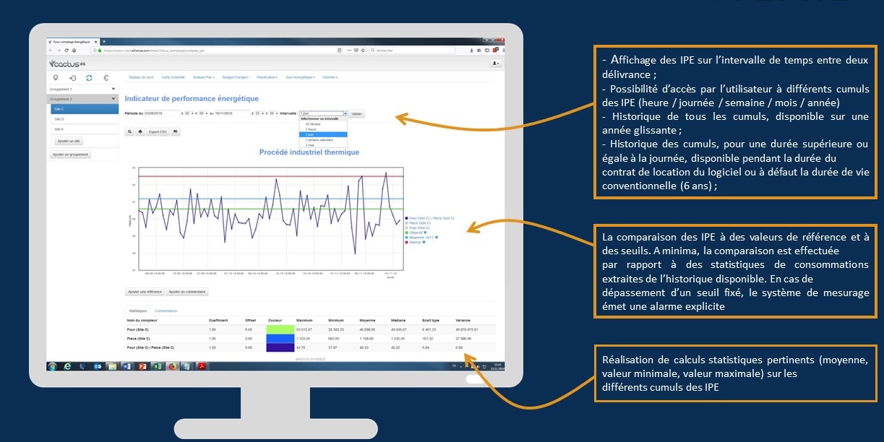Toggle the Four (Site C) / Piece (Site C) series in the legend

click(x=431, y=218)
